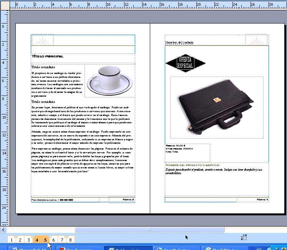Click the phone order footer text on left page
The height and width of the screenshot is (250, 287).
52,200
